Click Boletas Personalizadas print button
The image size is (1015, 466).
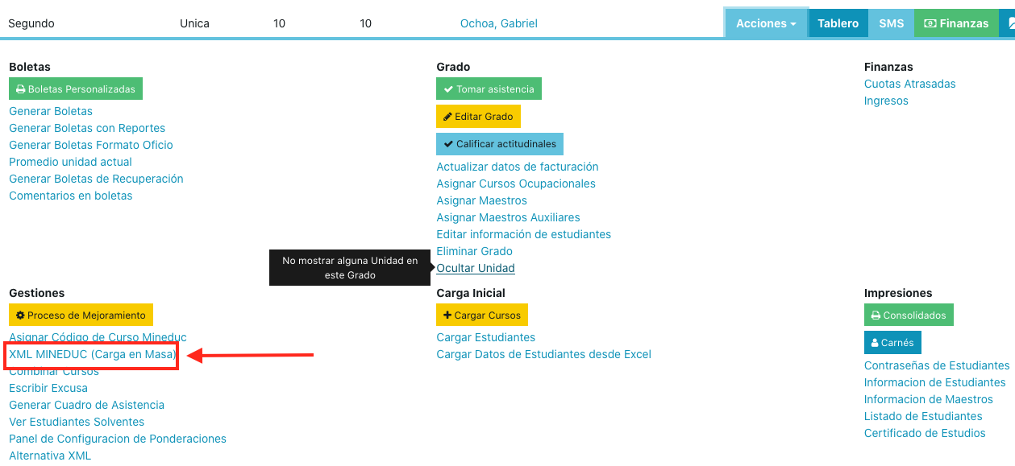[76, 89]
